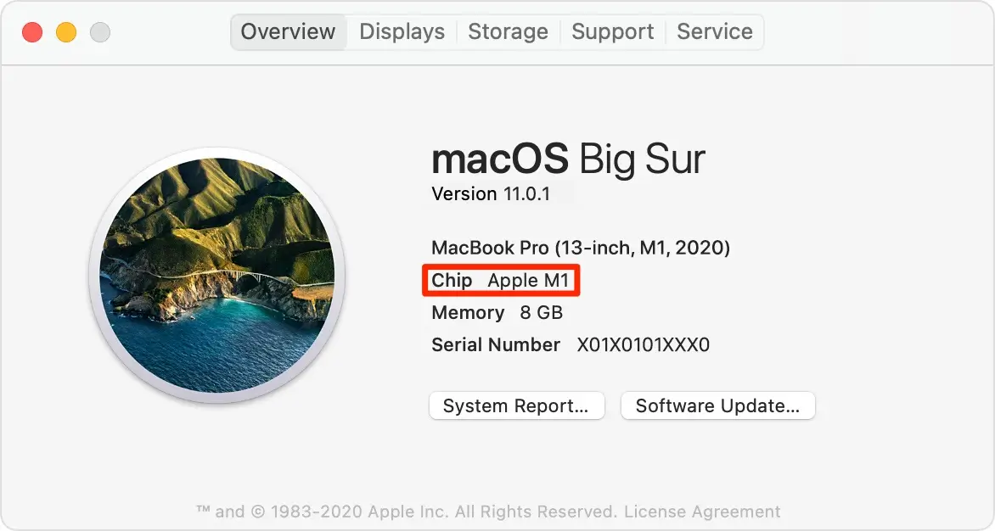Click the Memory 8 GB line
The height and width of the screenshot is (531, 995).
(x=497, y=312)
